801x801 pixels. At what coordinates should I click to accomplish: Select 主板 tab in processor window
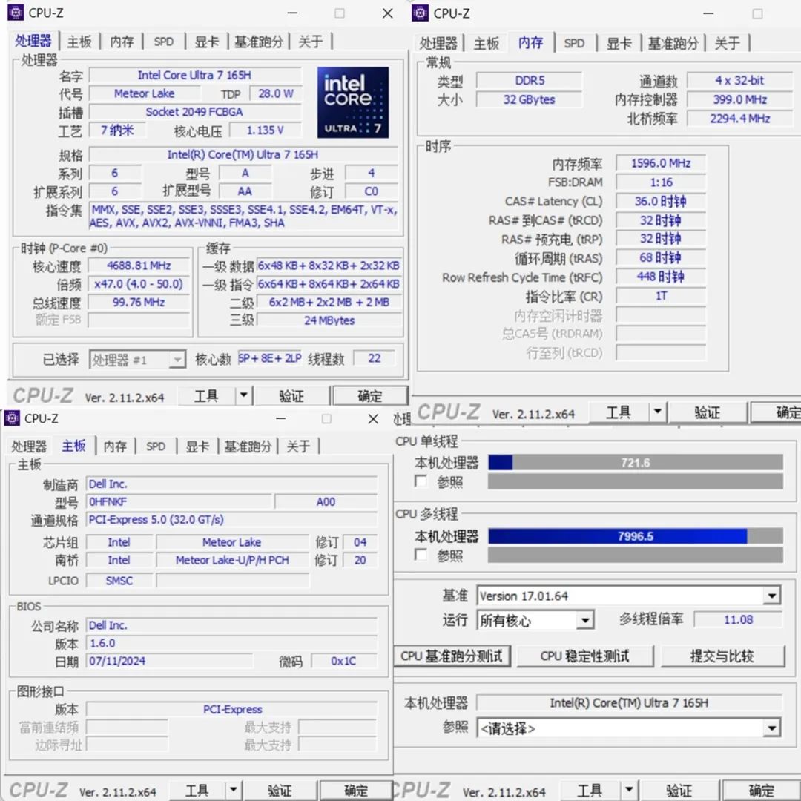pyautogui.click(x=79, y=42)
